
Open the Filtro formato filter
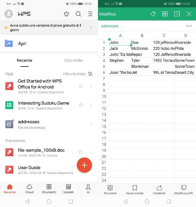(78, 74)
